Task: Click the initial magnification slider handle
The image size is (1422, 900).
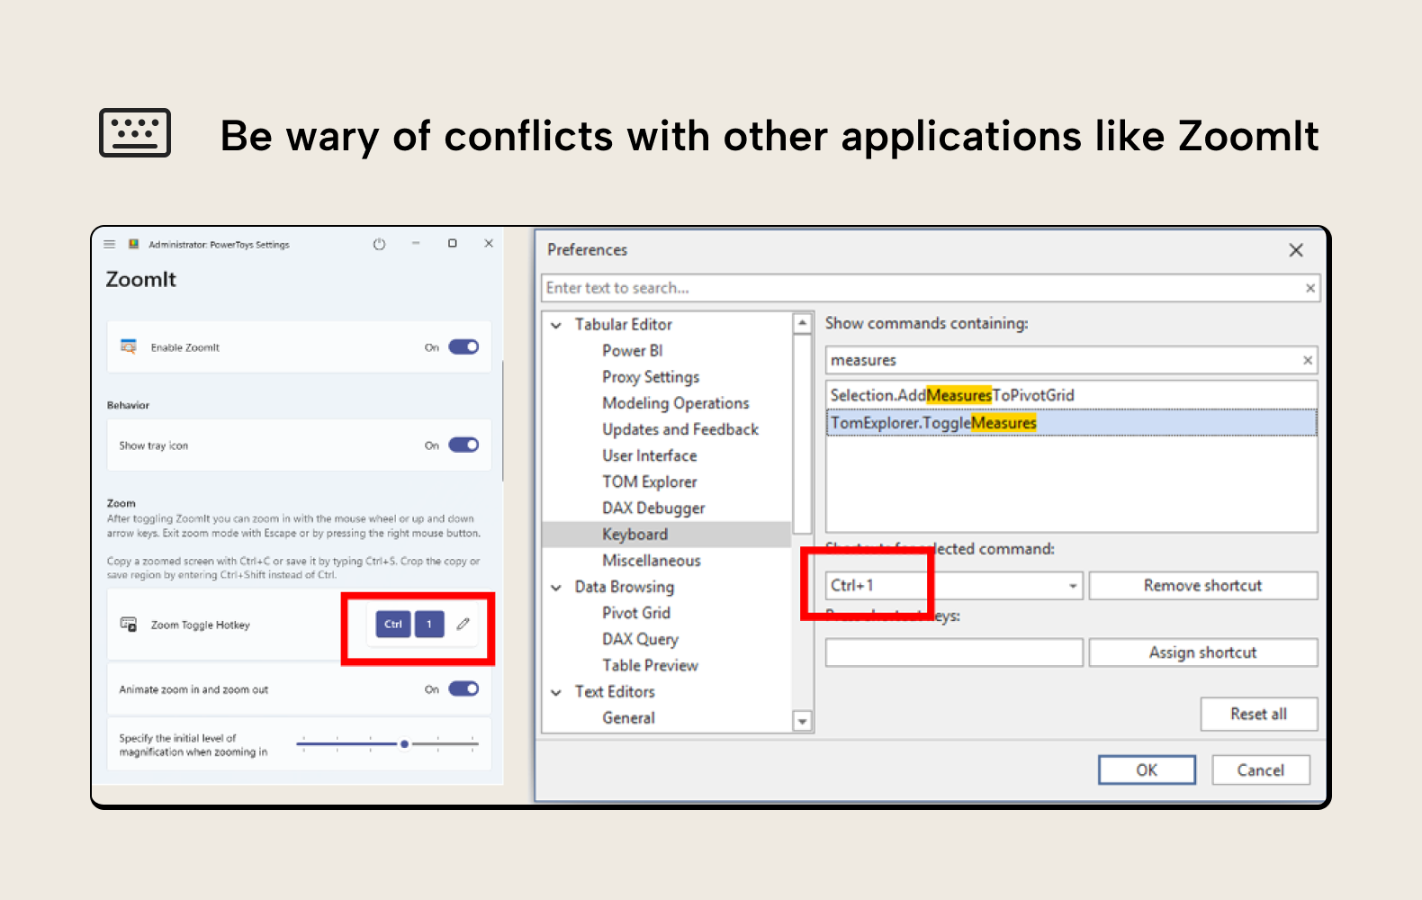Action: point(405,743)
